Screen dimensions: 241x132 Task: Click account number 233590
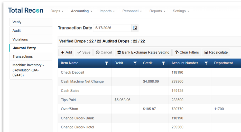(x=177, y=100)
